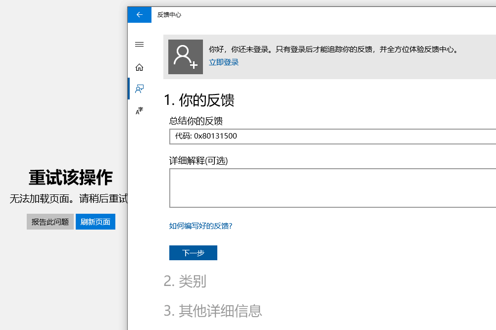
Task: Click the 立即登录 sign-in link
Action: click(x=224, y=62)
